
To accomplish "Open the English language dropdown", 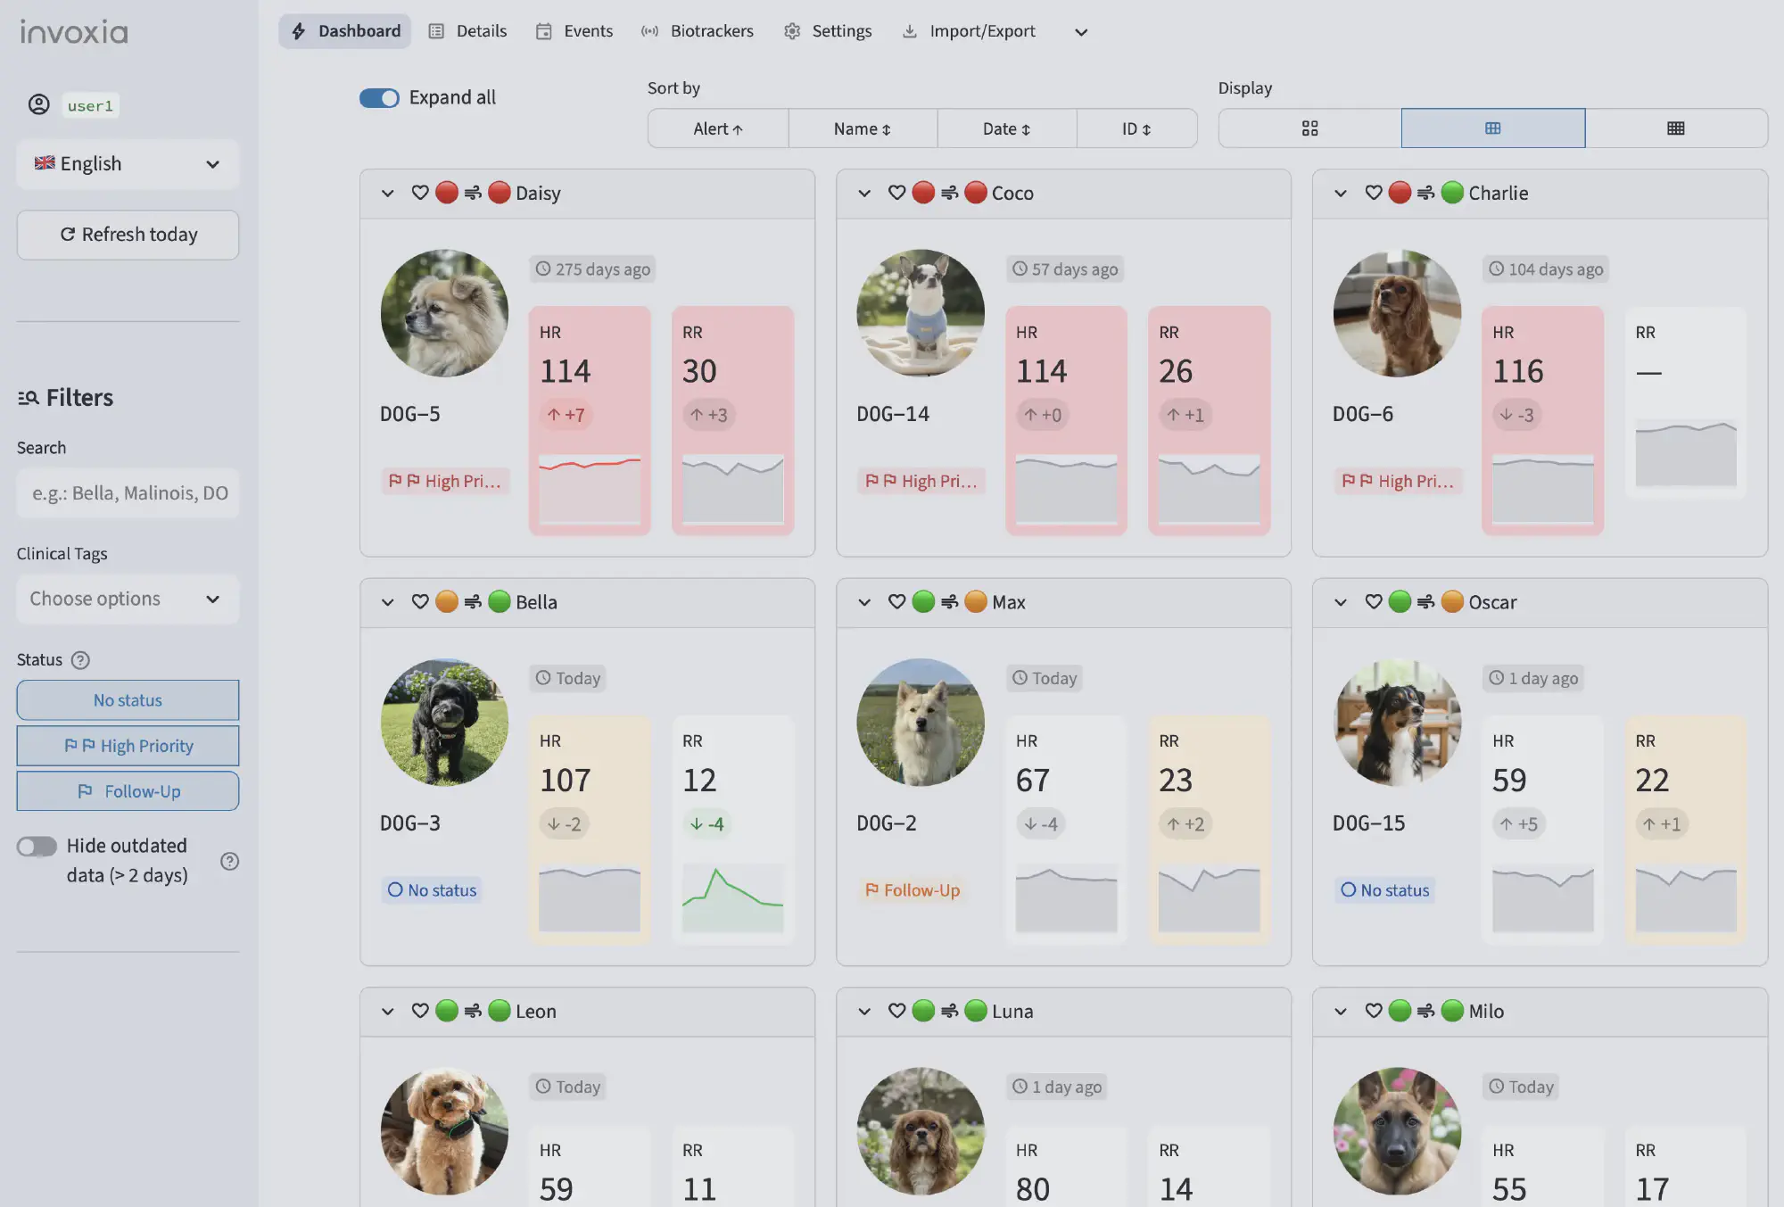I will pos(127,164).
